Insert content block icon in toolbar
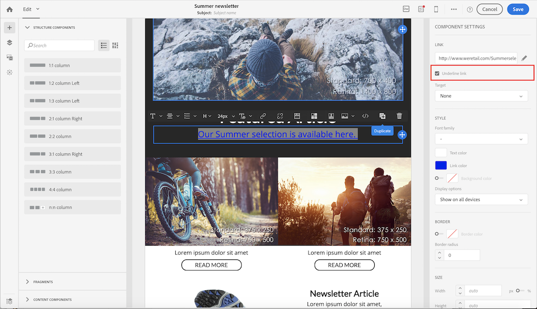 (314, 116)
